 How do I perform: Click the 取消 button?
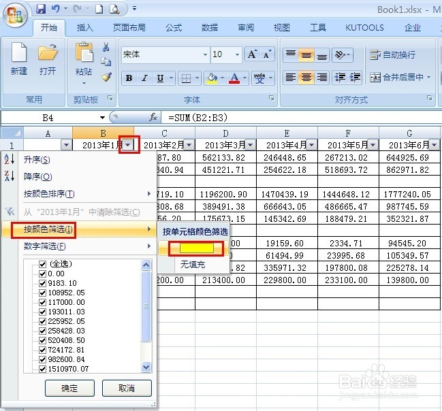point(127,389)
